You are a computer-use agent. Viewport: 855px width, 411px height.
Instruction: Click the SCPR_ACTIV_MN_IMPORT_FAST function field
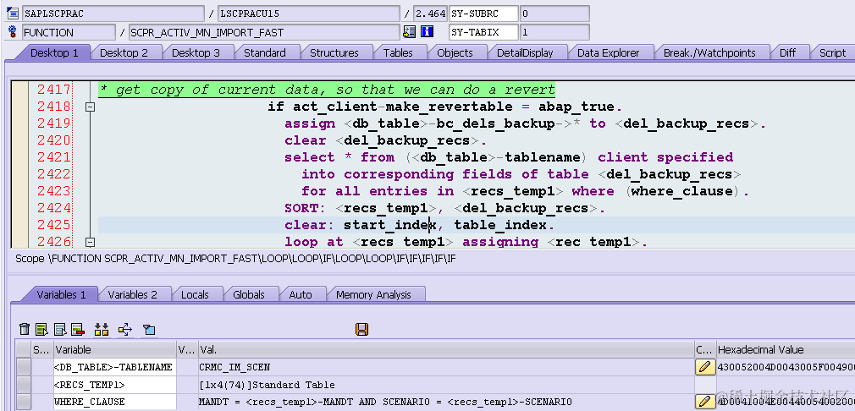click(264, 32)
